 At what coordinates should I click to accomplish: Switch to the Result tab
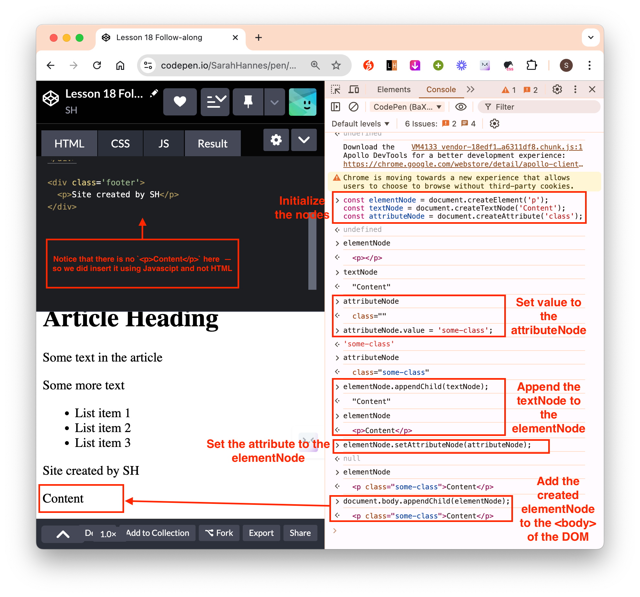click(213, 143)
